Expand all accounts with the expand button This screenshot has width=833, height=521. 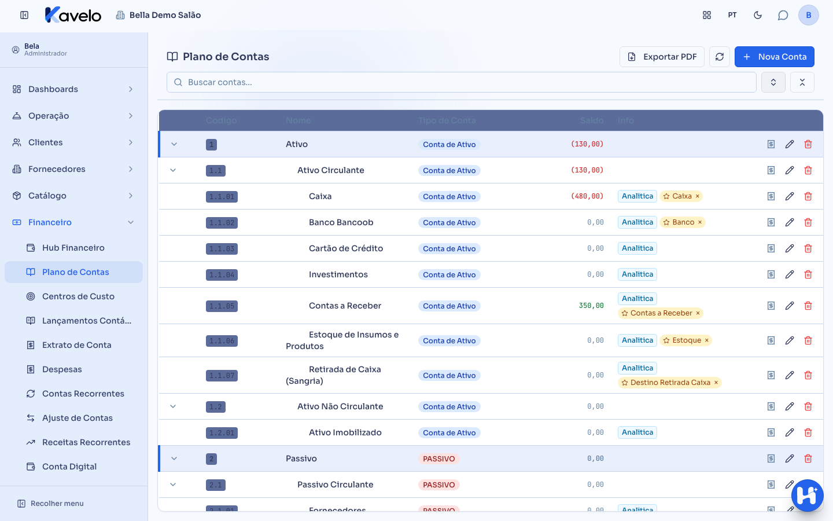pyautogui.click(x=773, y=82)
